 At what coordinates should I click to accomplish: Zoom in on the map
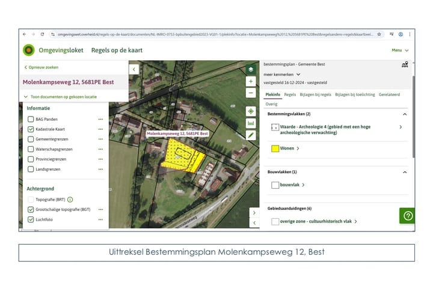pyautogui.click(x=251, y=81)
